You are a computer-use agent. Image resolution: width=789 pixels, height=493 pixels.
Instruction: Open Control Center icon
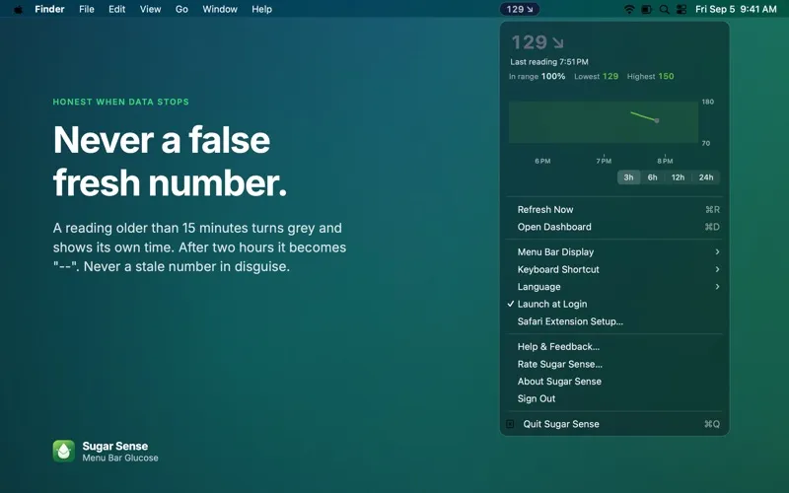(x=681, y=9)
